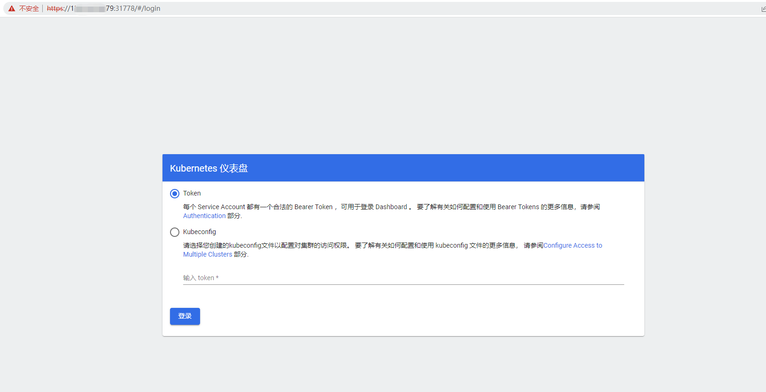Screen dimensions: 766x392
Task: Click the URL ending in 31778/#/login
Action: point(133,8)
